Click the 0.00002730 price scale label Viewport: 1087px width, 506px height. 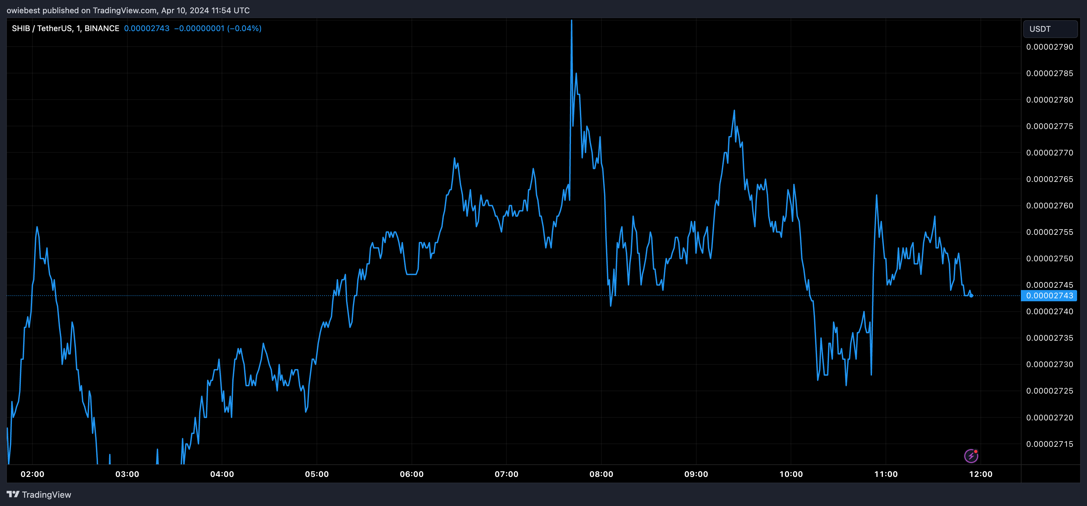pos(1049,364)
